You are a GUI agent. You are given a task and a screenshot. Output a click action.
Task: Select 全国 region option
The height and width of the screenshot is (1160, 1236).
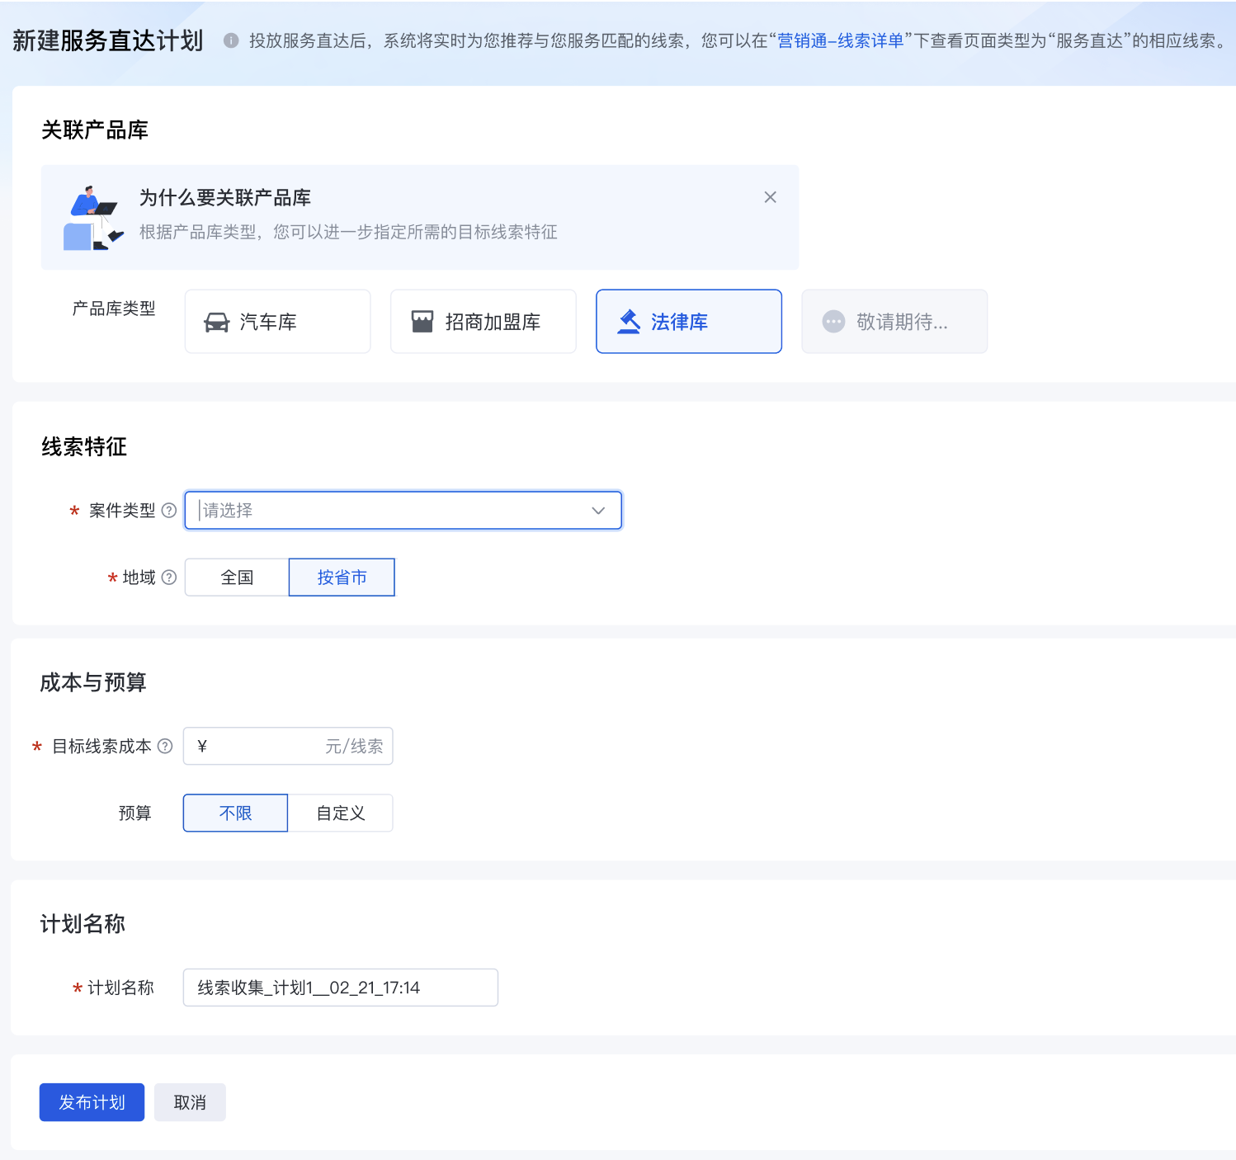pos(237,578)
